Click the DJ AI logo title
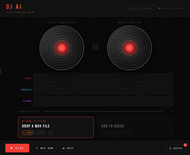The height and width of the screenshot is (155, 190). [x=14, y=7]
